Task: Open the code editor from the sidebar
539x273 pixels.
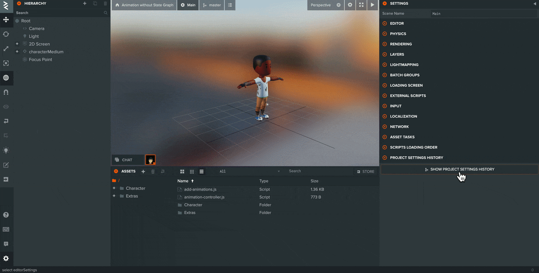Action: click(x=6, y=165)
